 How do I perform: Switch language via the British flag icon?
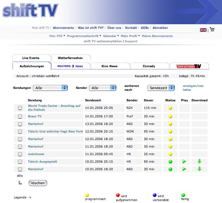tap(203, 30)
